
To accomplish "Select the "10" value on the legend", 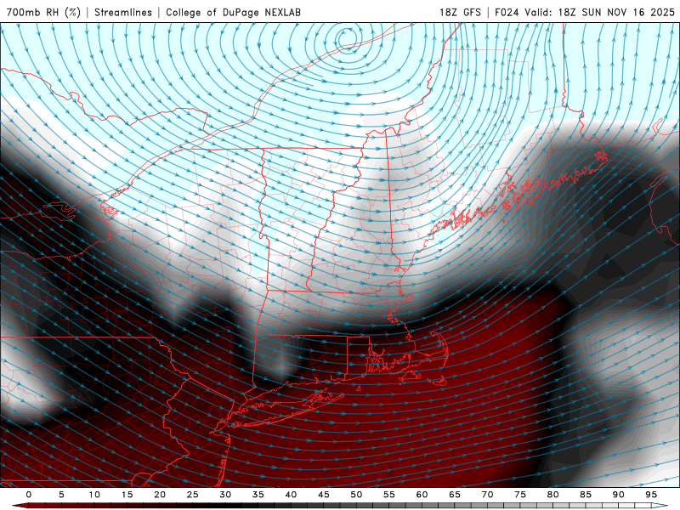I will coord(94,495).
